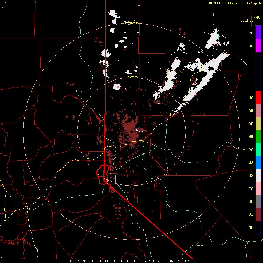Click the WS blue legend swatch
The height and width of the screenshot is (263, 263).
(x=258, y=162)
